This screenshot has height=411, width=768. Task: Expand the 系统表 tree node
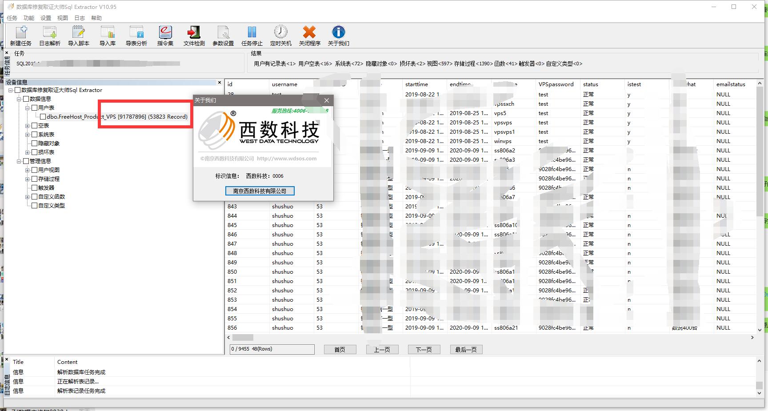pyautogui.click(x=28, y=135)
